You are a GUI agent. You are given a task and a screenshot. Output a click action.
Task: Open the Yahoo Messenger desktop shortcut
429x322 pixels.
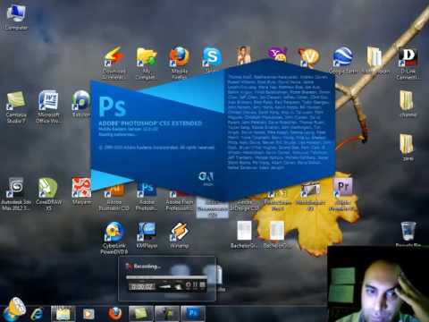click(x=277, y=55)
